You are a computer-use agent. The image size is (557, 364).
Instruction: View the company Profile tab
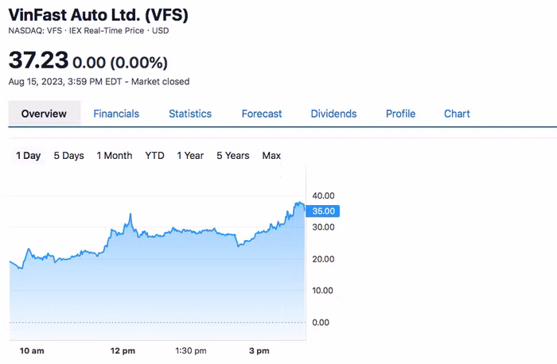click(400, 114)
